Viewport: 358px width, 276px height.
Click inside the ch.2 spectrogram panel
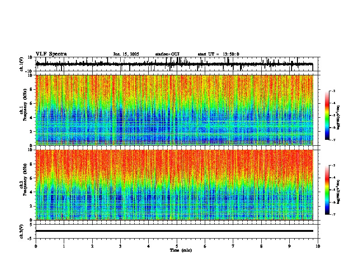point(174,185)
